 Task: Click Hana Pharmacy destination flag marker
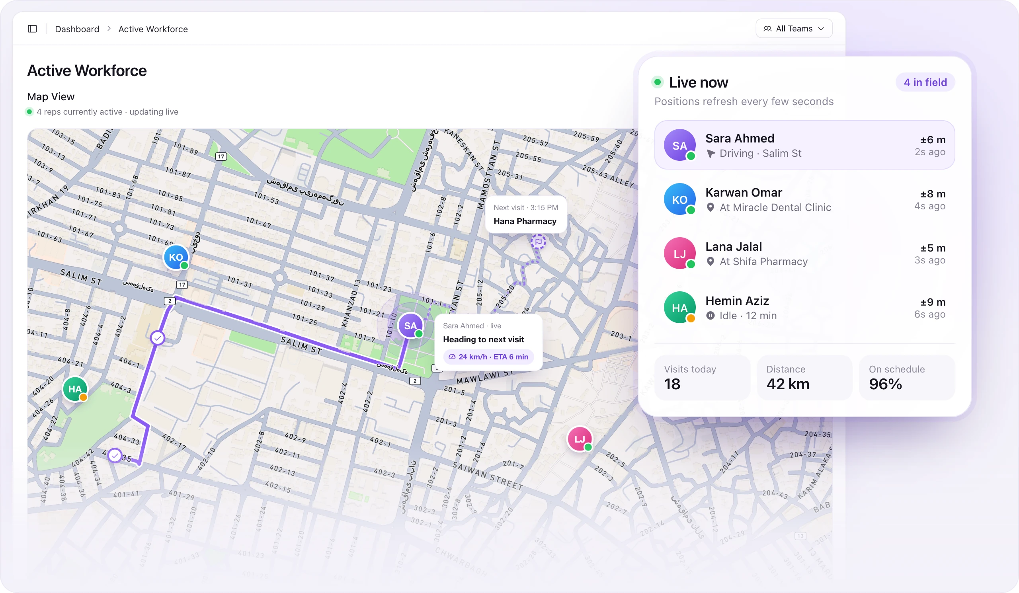538,242
